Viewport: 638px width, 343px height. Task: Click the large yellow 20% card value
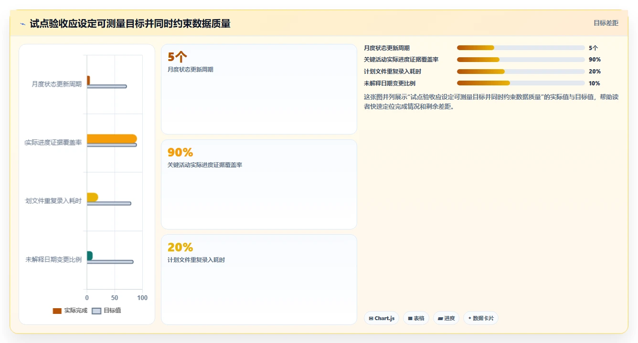180,247
